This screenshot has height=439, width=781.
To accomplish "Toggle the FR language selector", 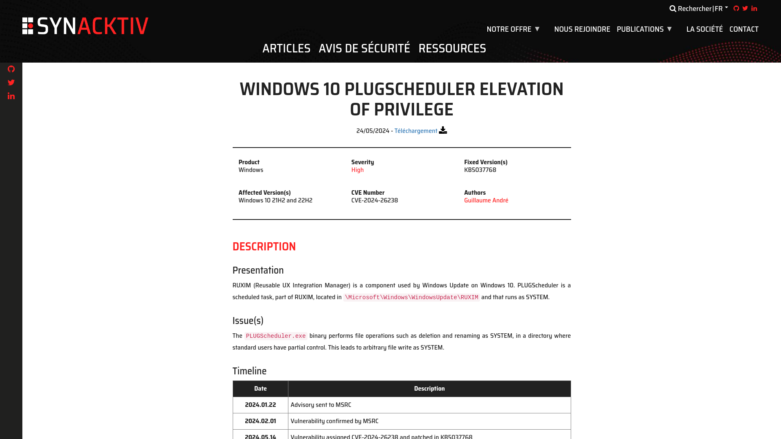I will pyautogui.click(x=722, y=8).
